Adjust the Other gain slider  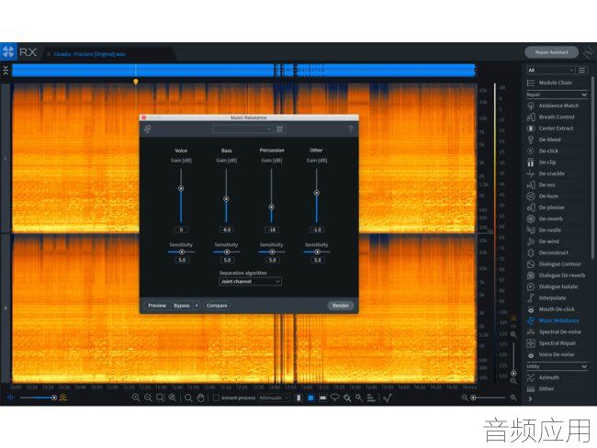(316, 193)
